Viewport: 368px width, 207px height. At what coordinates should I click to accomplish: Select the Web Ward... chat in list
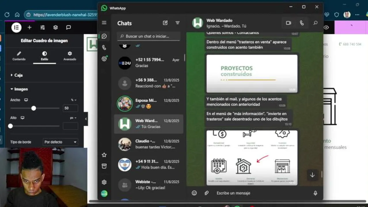point(149,124)
